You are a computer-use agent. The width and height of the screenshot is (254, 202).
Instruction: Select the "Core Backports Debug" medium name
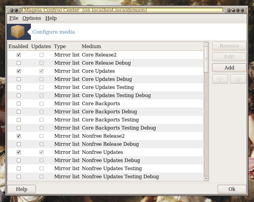[109, 112]
